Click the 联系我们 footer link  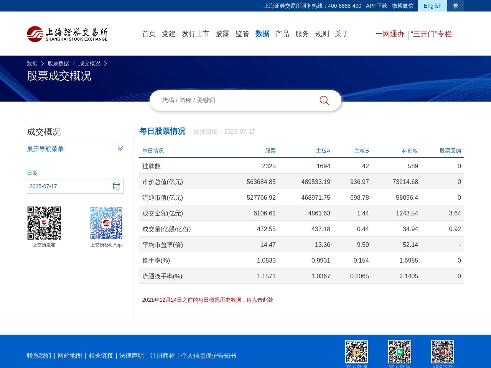point(39,356)
